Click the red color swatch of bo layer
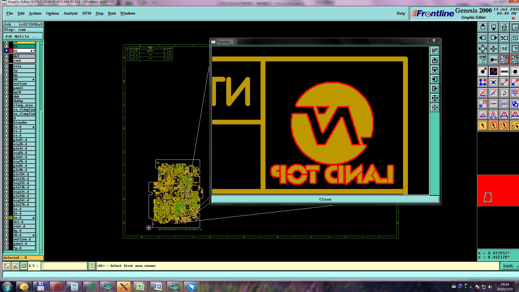The width and height of the screenshot is (519, 292). coord(11,51)
